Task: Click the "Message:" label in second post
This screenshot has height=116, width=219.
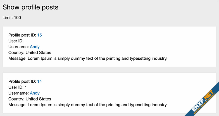Action: pyautogui.click(x=17, y=105)
